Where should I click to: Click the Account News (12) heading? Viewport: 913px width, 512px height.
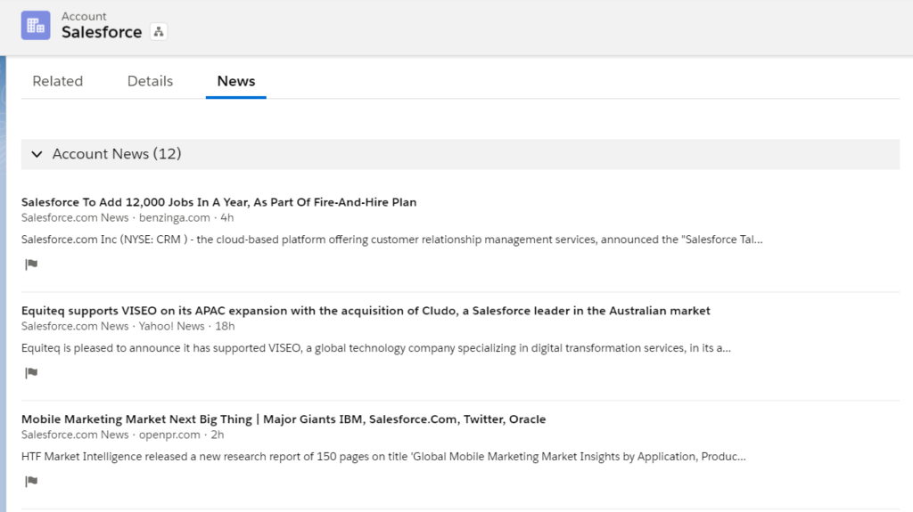117,153
